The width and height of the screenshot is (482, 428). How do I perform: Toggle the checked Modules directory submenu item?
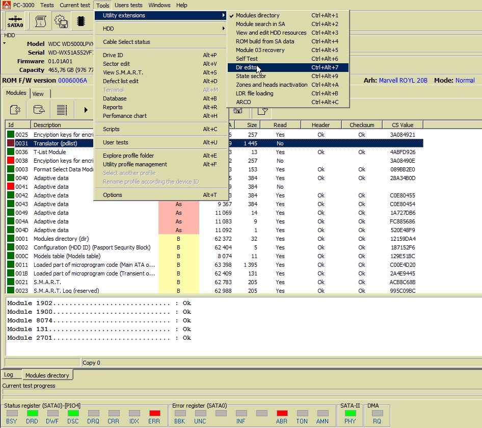288,15
